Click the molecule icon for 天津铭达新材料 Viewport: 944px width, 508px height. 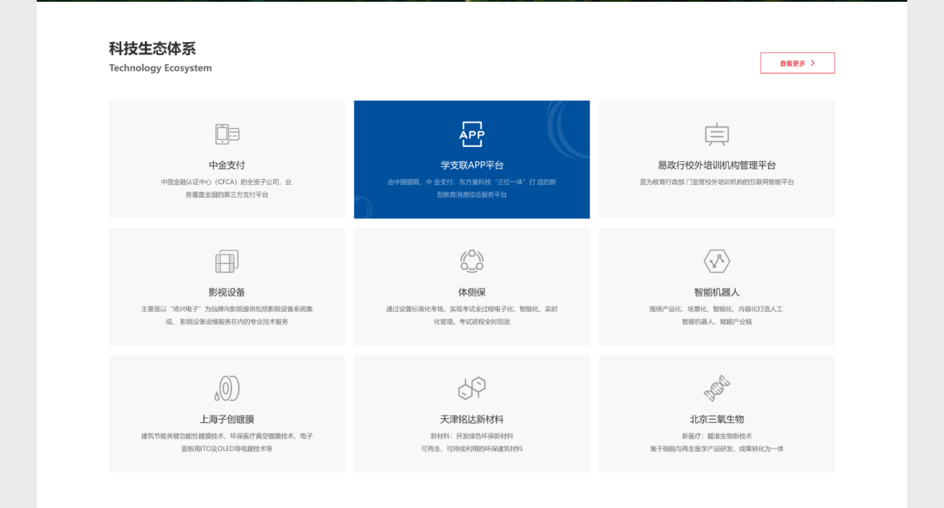(472, 388)
